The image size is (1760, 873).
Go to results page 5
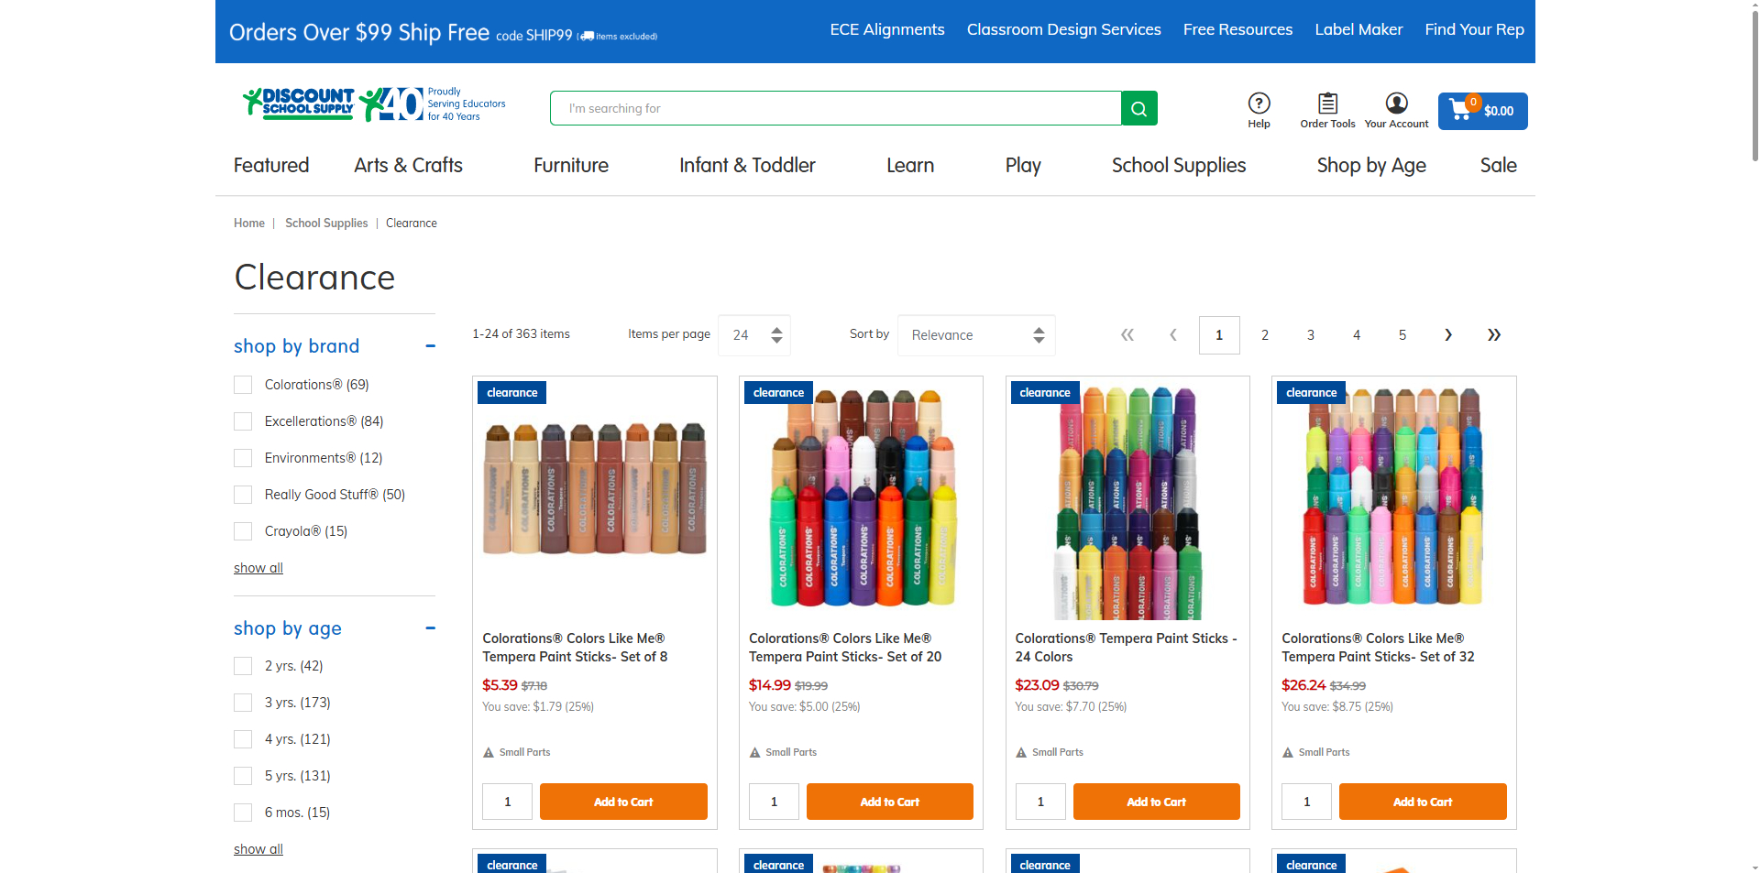1402,335
